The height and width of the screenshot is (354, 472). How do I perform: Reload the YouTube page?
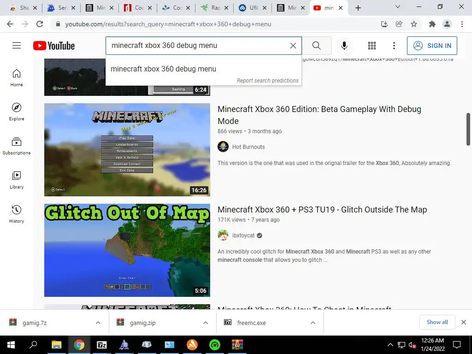point(40,24)
